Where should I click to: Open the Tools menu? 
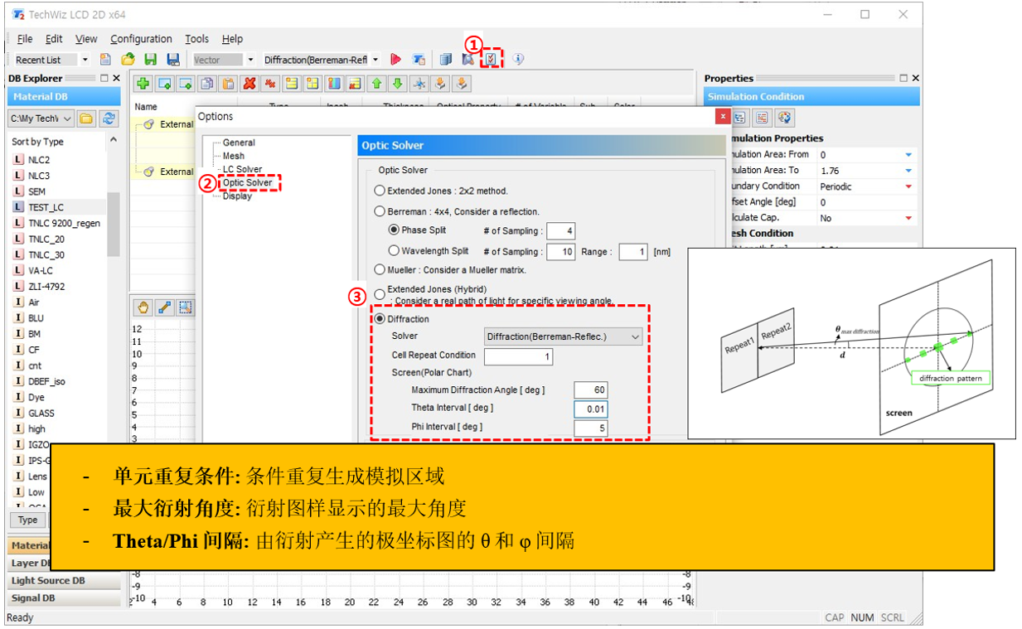click(196, 39)
